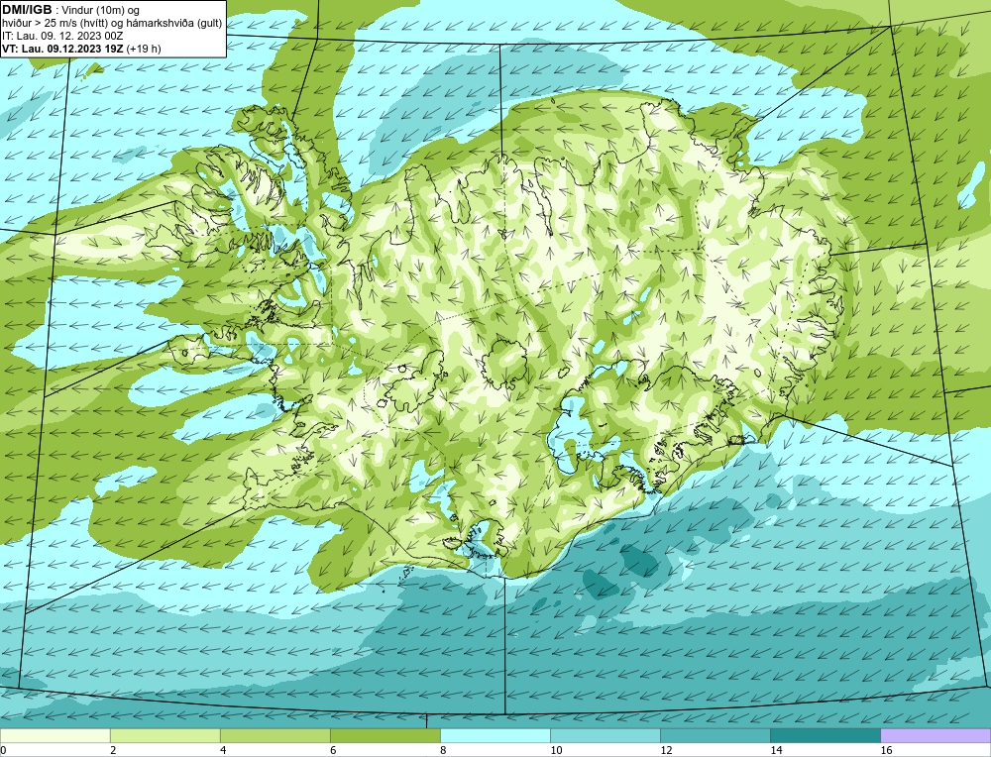Viewport: 991px width, 757px height.
Task: Click legend scale label "10"
Action: (556, 750)
